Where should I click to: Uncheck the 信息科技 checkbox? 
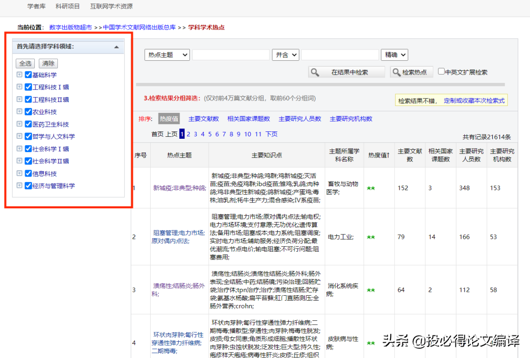pos(28,173)
